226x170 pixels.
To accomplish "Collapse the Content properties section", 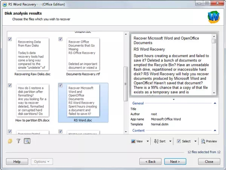I will [x=215, y=131].
